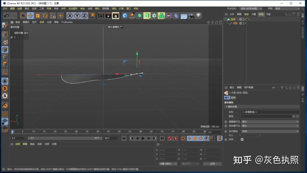Viewport: 307px width, 173px height.
Task: Click the Undo arrow icon
Action: 7,16
